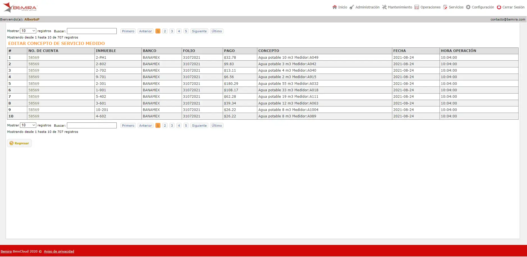Open Administración via its key icon

(352, 7)
